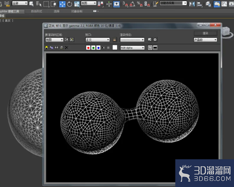Toggle the Angle Snap icon
Screen dimensions: 234x187
(x=132, y=4)
